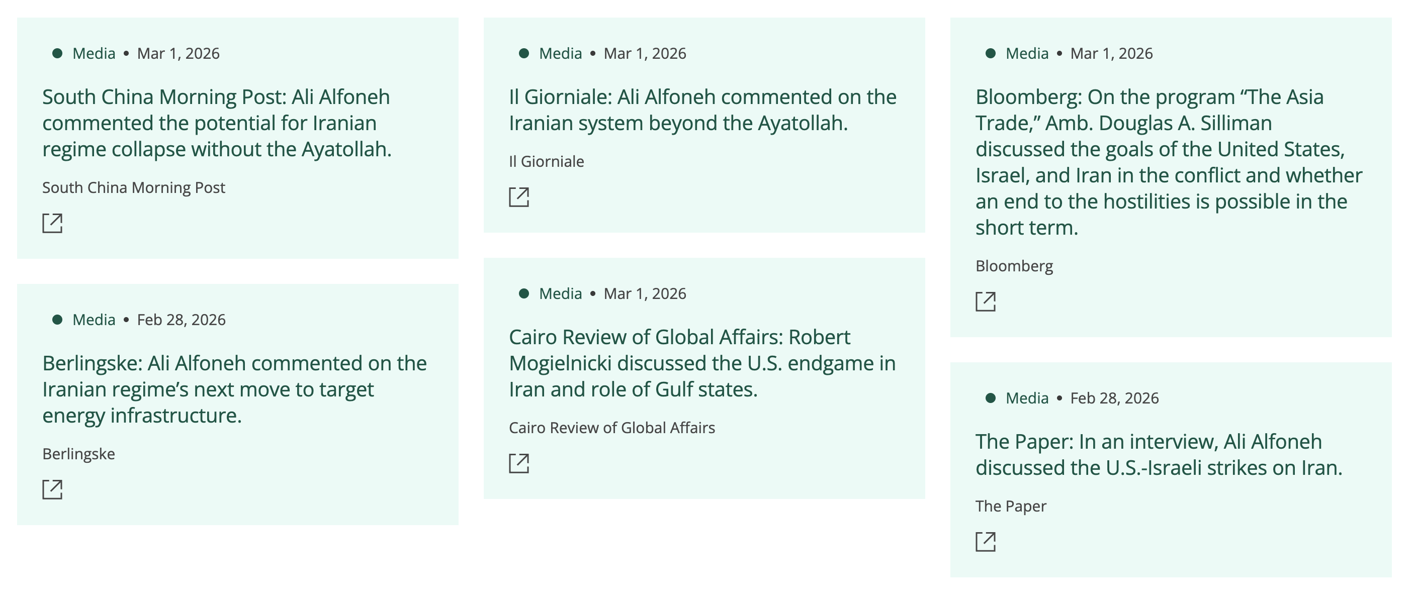Read Bloomberg "The Asia Trade" Silliman headline
This screenshot has height=604, width=1413.
(x=1168, y=162)
